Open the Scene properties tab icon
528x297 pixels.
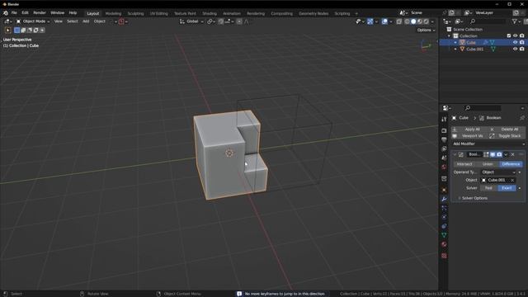(x=444, y=158)
